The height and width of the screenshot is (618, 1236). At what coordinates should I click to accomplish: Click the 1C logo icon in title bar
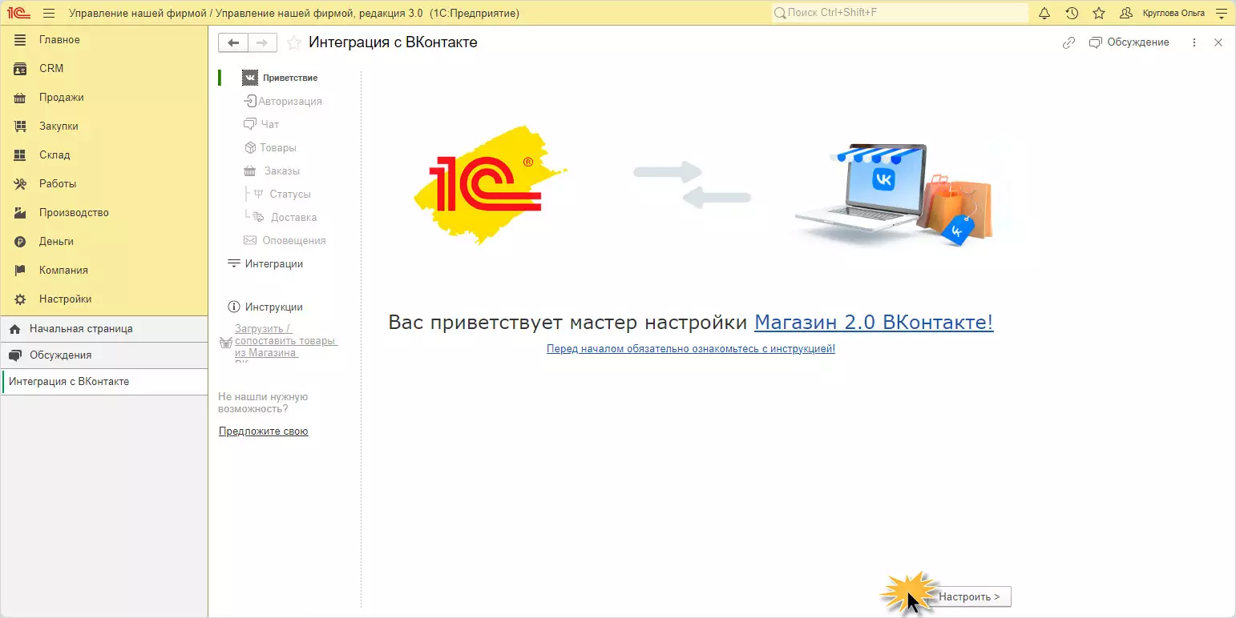click(19, 13)
